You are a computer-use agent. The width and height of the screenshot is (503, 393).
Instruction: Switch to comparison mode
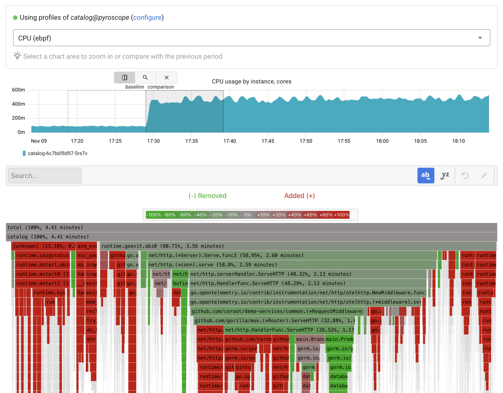[161, 87]
